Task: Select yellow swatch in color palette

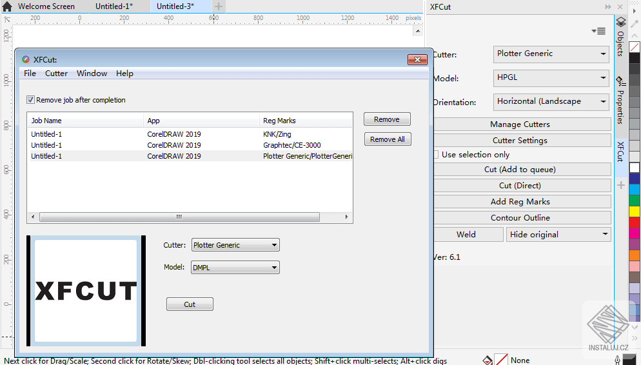Action: [635, 212]
